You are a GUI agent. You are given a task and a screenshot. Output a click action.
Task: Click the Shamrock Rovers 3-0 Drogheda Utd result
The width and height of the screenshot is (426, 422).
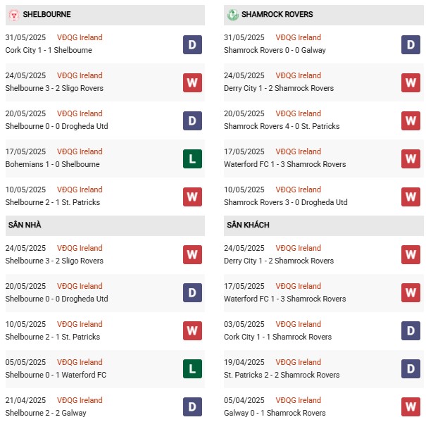285,202
